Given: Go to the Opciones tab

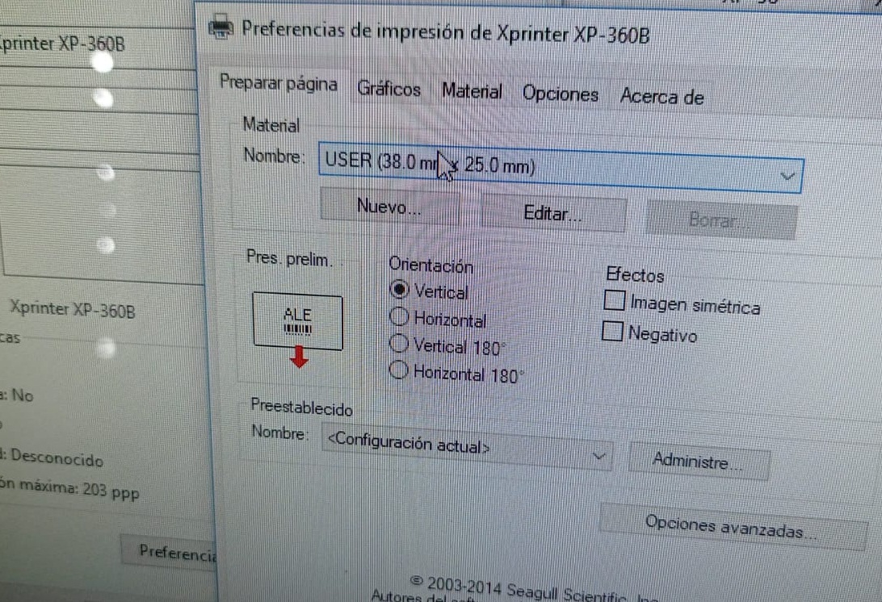Looking at the screenshot, I should tap(561, 94).
